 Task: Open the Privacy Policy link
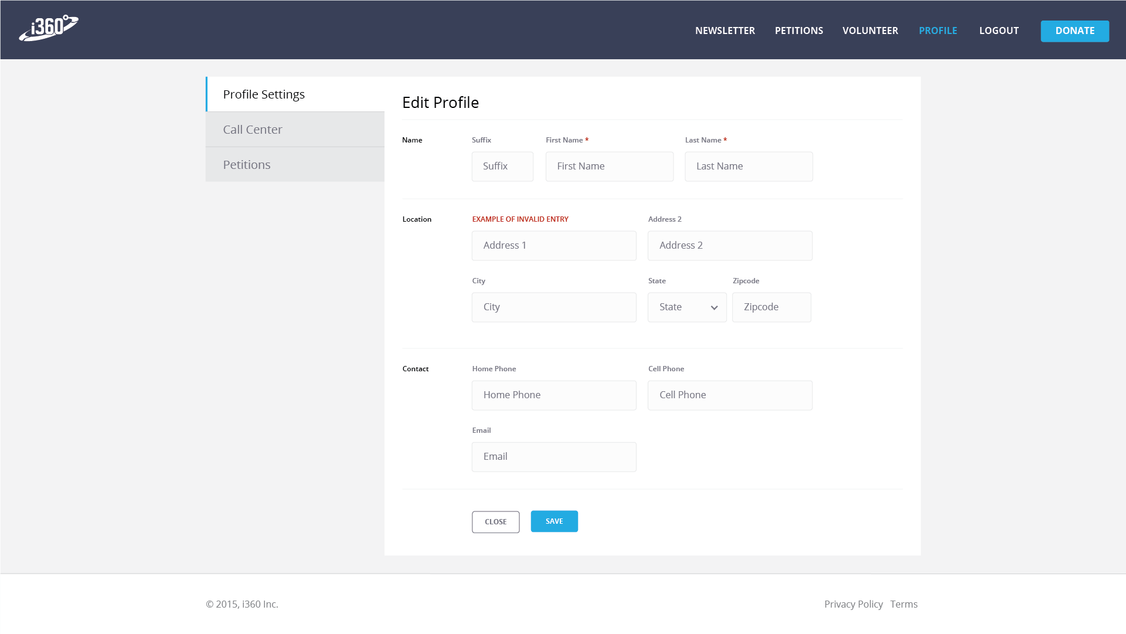point(853,604)
